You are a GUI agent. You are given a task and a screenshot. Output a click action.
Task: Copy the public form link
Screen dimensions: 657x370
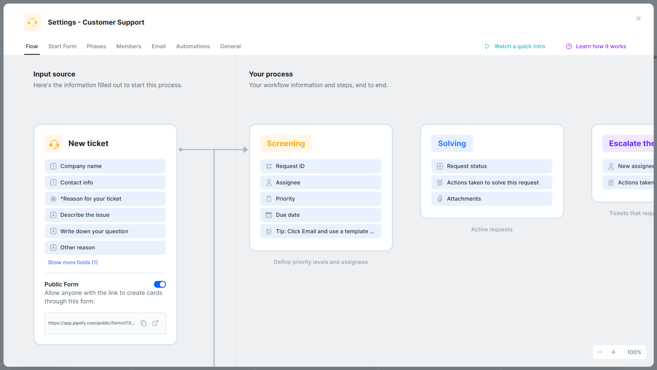[x=143, y=323]
